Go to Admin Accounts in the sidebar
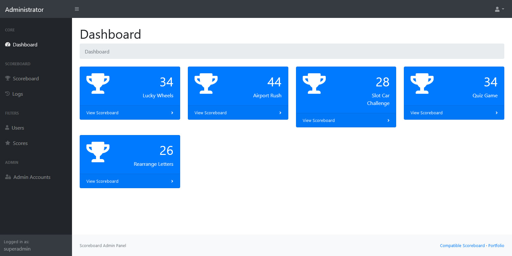 32,177
